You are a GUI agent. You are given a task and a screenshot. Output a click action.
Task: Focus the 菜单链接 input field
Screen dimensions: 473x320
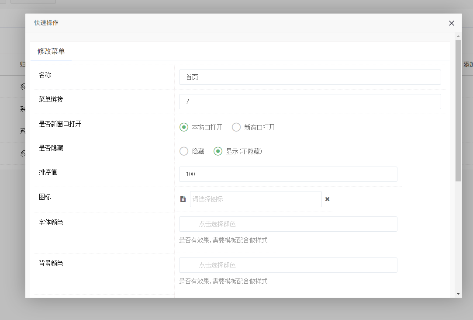tap(310, 101)
